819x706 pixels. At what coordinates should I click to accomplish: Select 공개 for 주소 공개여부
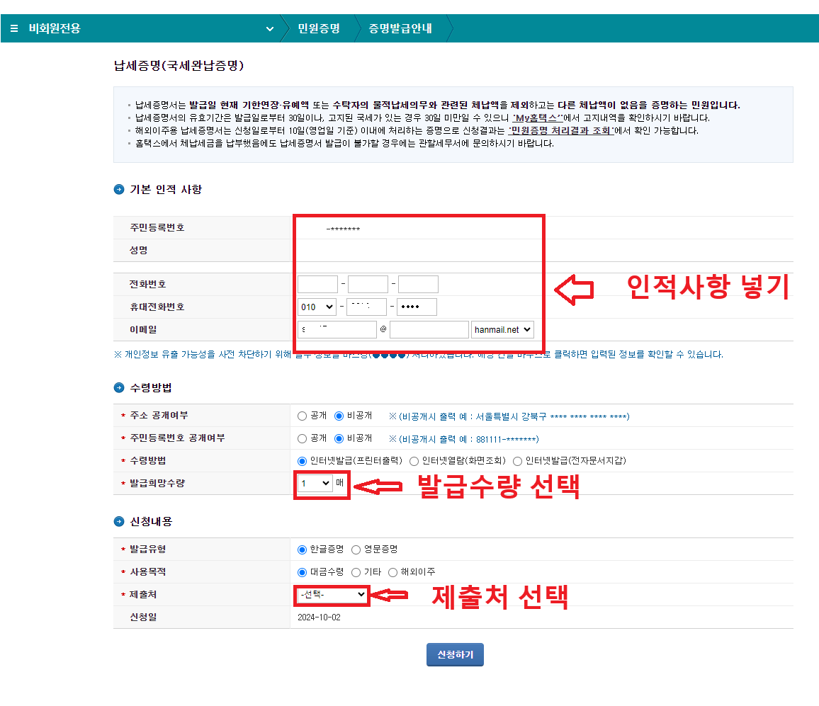pyautogui.click(x=302, y=416)
